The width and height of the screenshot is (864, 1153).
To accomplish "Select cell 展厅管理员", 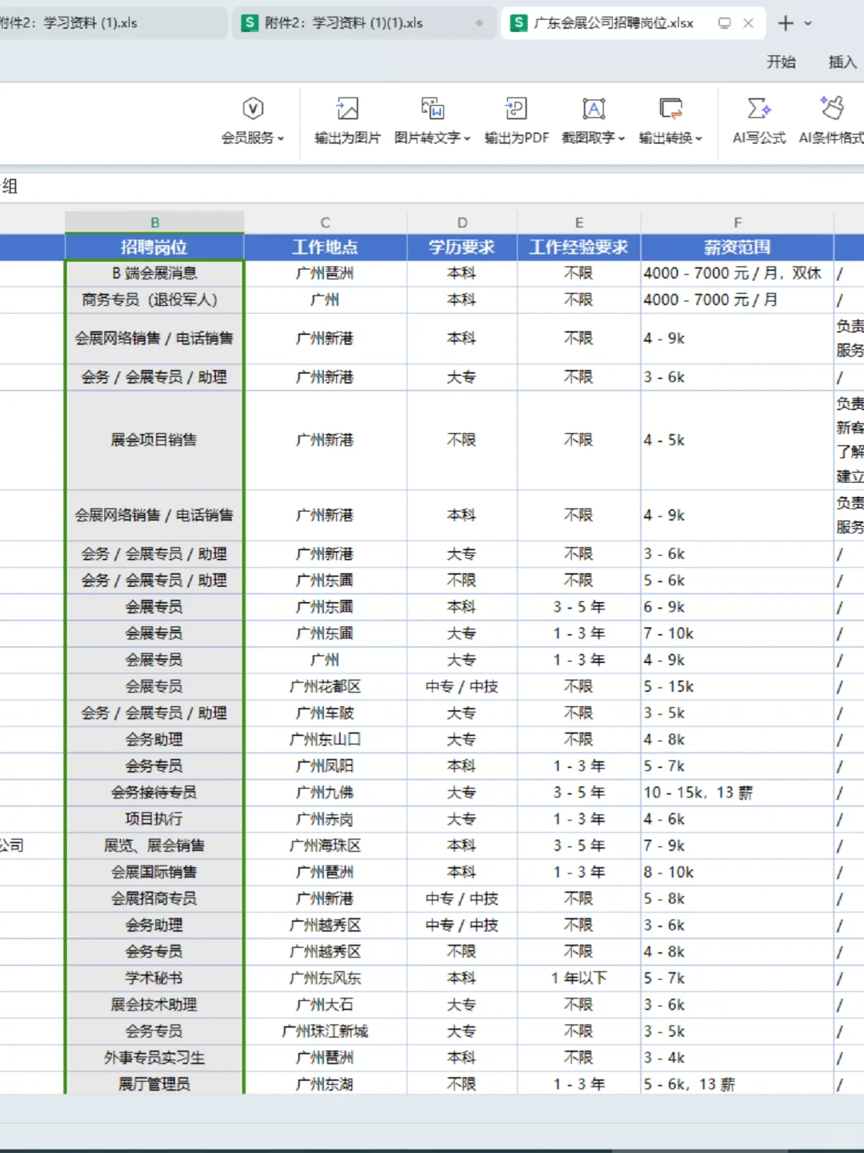I will tap(154, 1084).
